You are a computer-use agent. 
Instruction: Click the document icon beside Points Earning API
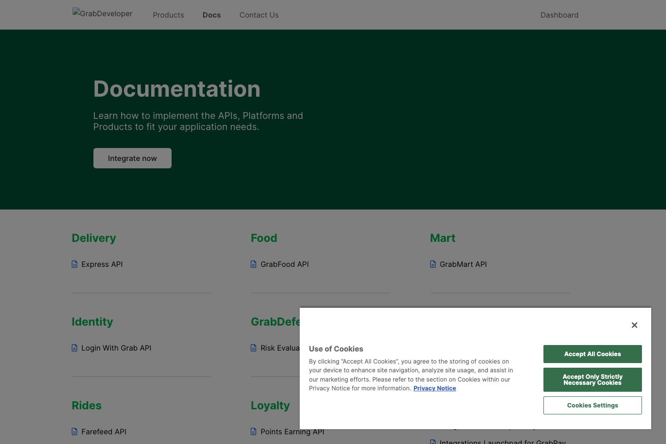point(253,432)
